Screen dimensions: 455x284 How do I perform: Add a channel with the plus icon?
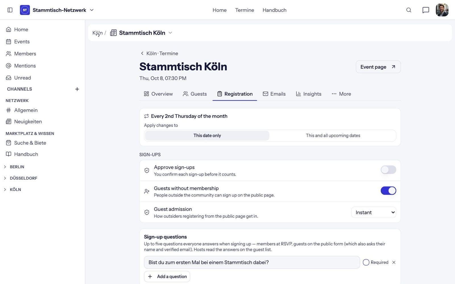point(77,89)
